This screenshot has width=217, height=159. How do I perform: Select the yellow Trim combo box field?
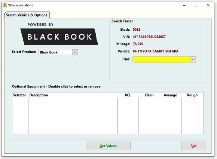[161, 59]
